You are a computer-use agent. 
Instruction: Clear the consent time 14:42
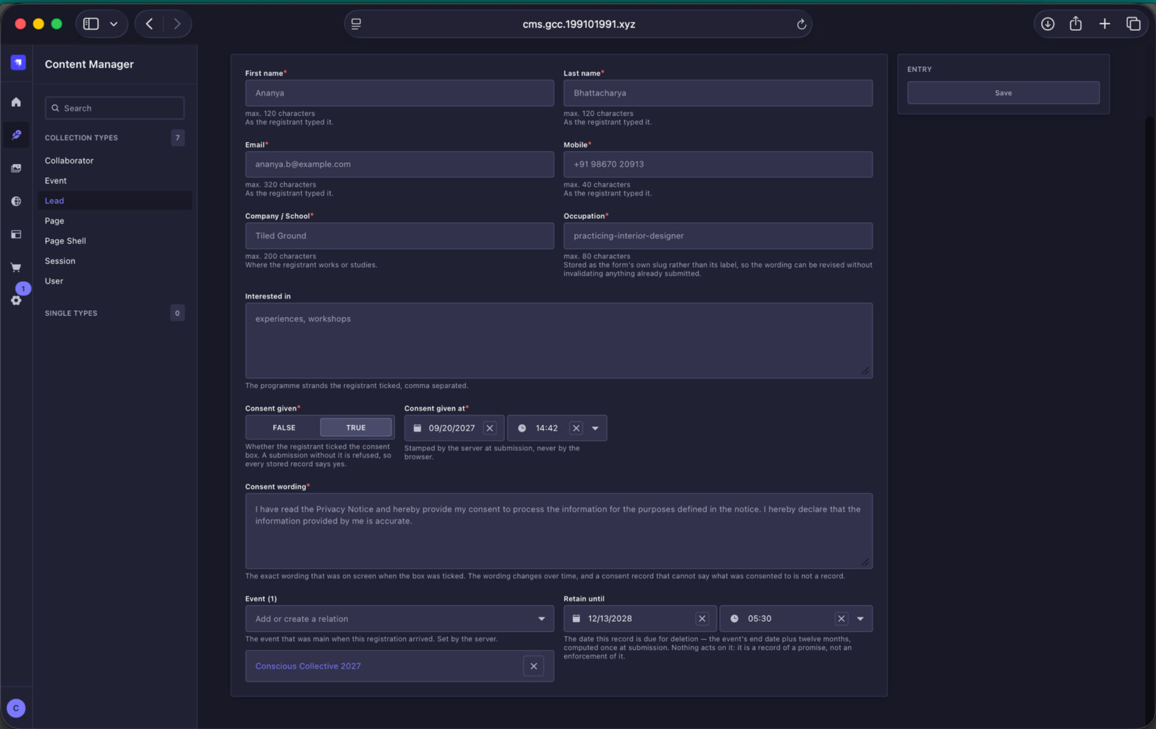[x=576, y=428]
